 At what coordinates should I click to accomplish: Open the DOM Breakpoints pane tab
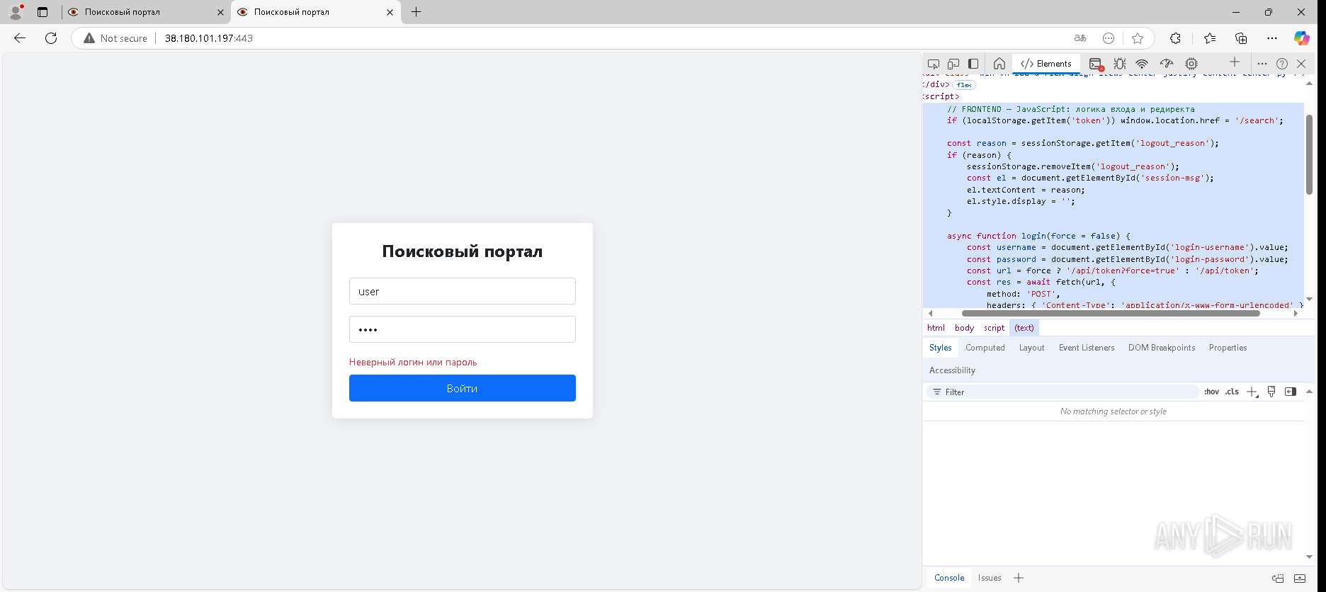click(x=1162, y=348)
